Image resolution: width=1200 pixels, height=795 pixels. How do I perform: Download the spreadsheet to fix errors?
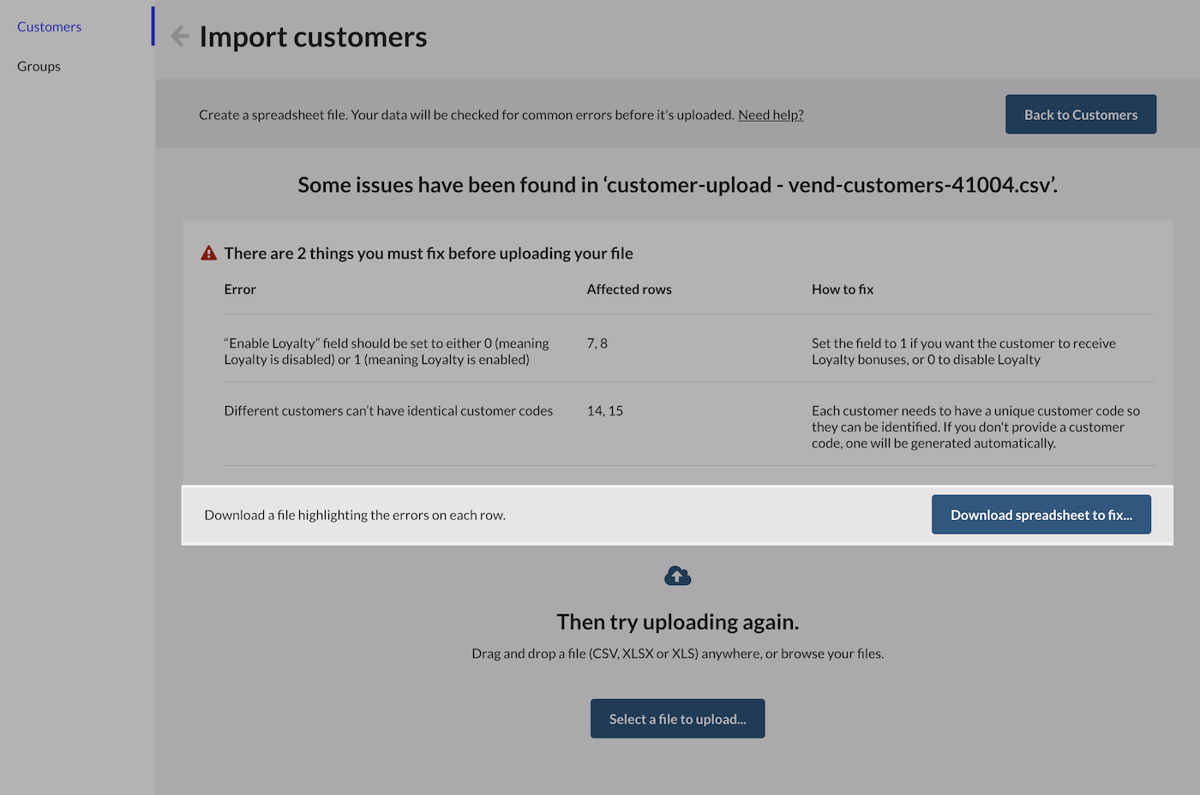(1041, 515)
